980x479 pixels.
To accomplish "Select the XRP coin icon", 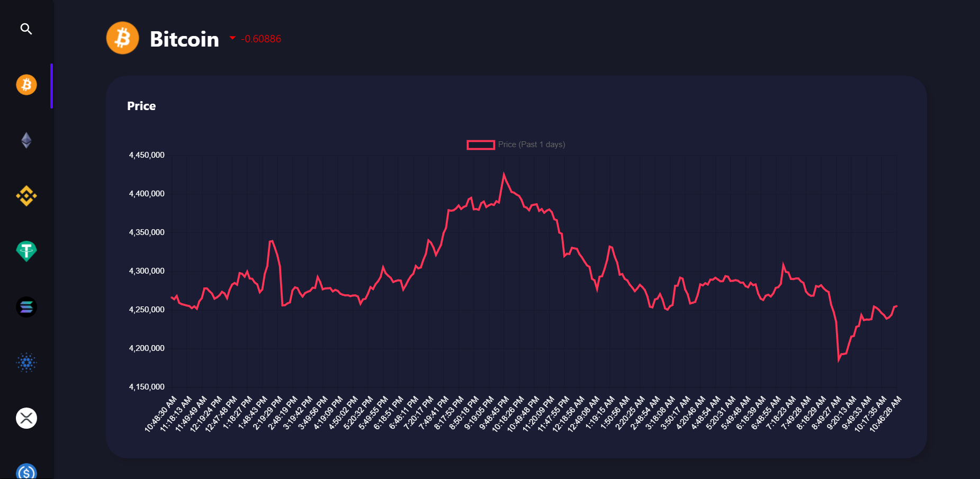I will coord(26,418).
